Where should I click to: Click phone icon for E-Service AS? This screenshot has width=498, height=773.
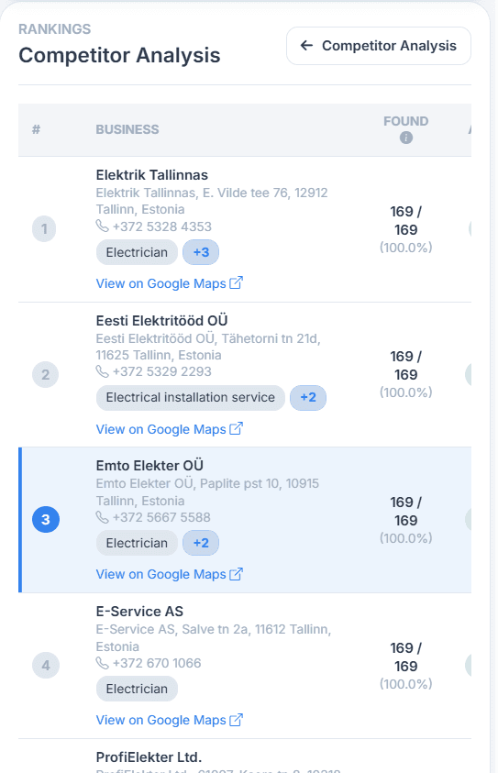[102, 663]
